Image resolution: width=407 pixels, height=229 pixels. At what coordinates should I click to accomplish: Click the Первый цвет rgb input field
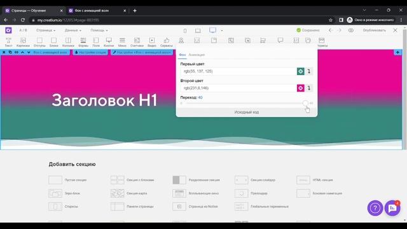(x=238, y=71)
